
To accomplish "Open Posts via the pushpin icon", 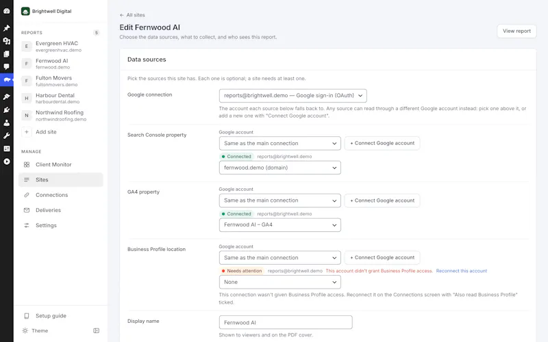I will click(x=7, y=28).
